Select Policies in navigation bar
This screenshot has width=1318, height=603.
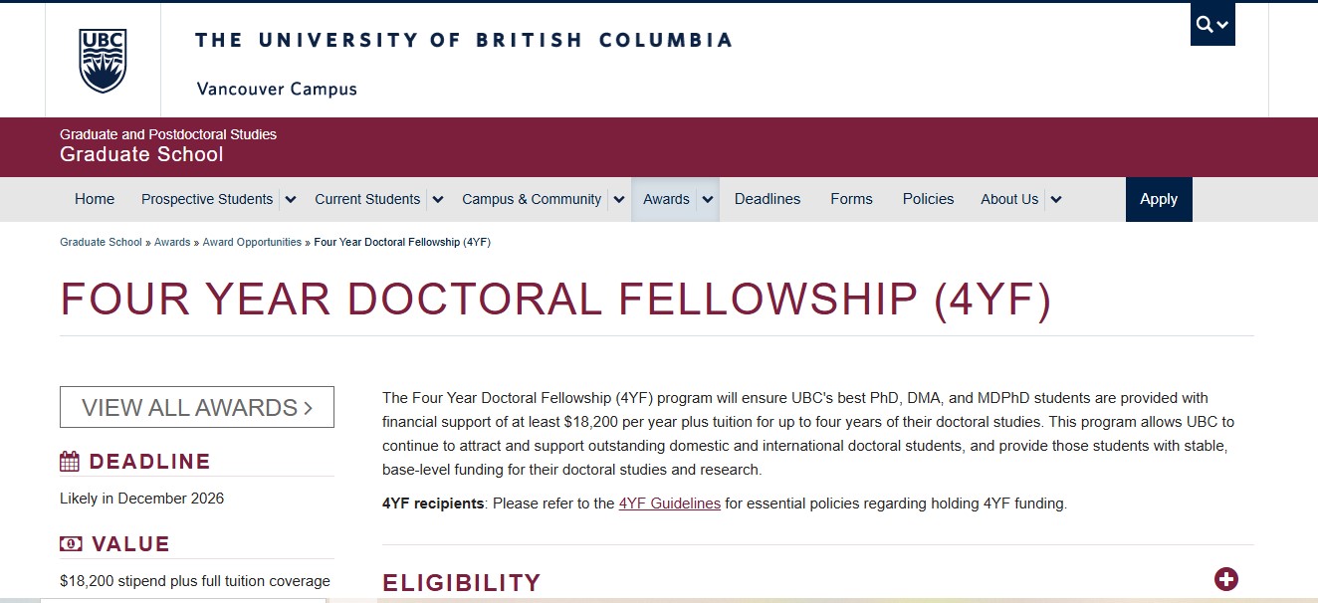(928, 200)
